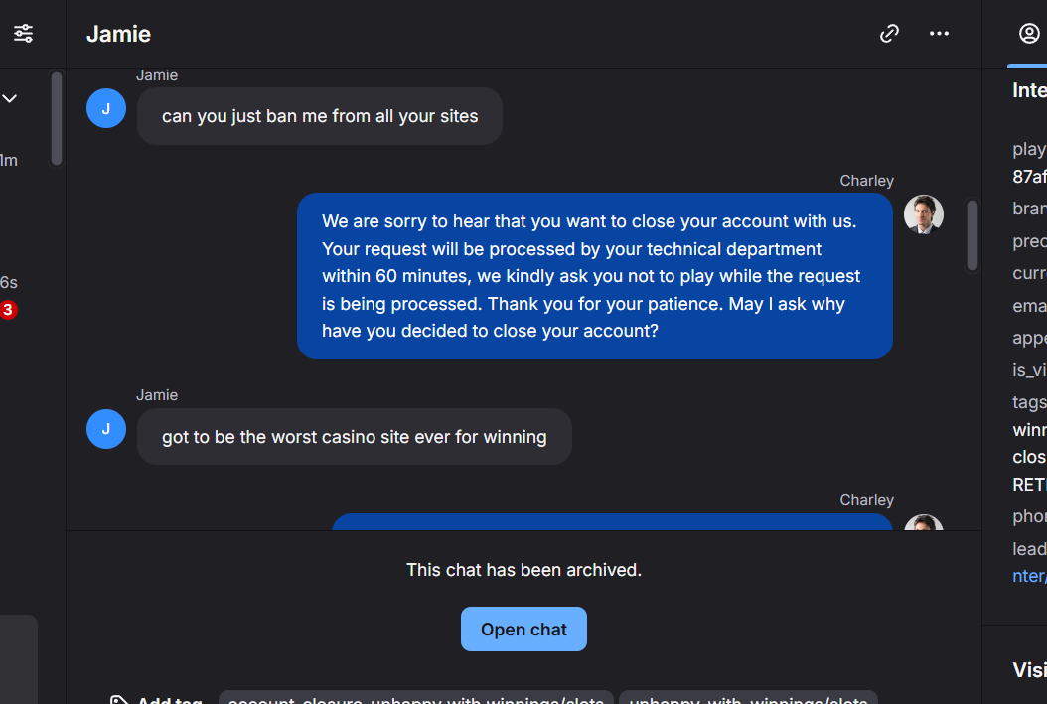Collapse the chat list chevron on left

(x=9, y=98)
